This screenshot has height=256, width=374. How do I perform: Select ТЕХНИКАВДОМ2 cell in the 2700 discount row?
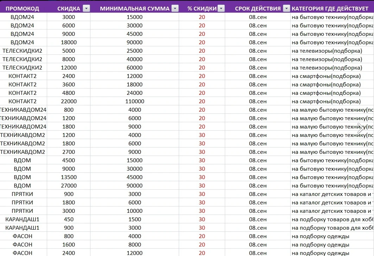[x=23, y=152]
